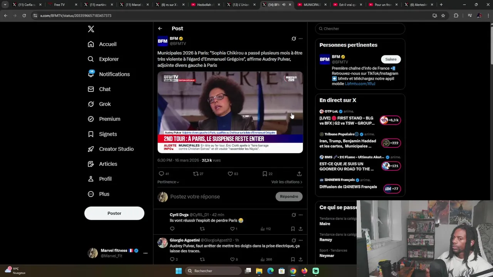Play the BFMTV video thumbnail

230,112
